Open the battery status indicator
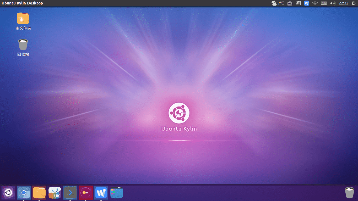The height and width of the screenshot is (201, 358). click(324, 3)
